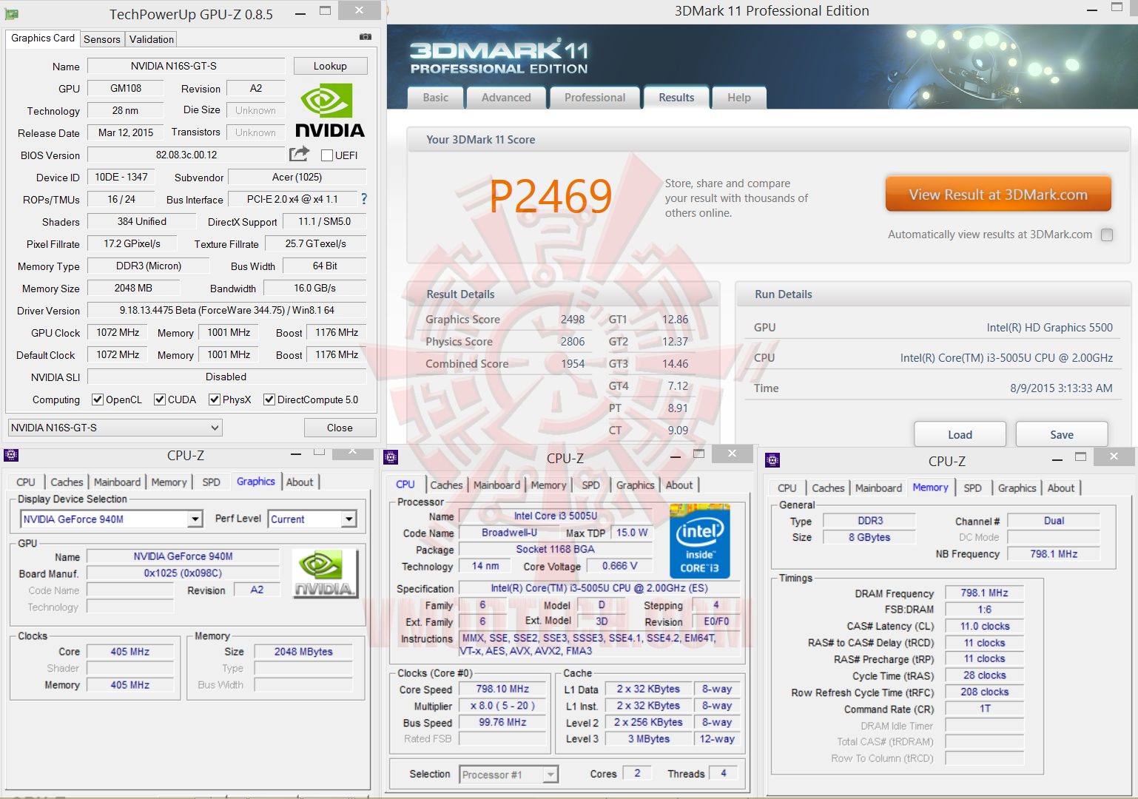Toggle the OpenCL checkbox
The image size is (1138, 799).
98,399
